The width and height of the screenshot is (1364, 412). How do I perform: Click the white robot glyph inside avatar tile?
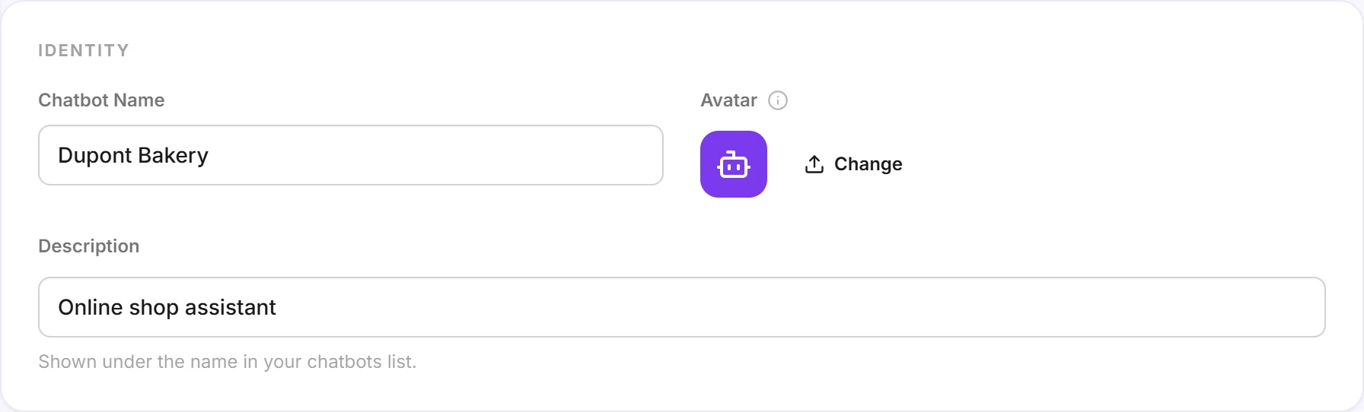tap(734, 164)
